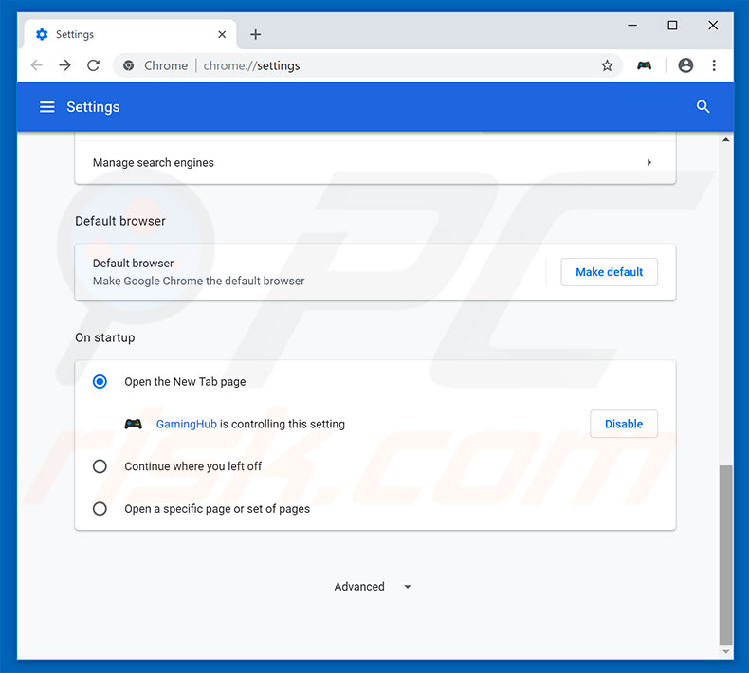The image size is (749, 673).
Task: Reload the page
Action: click(x=94, y=65)
